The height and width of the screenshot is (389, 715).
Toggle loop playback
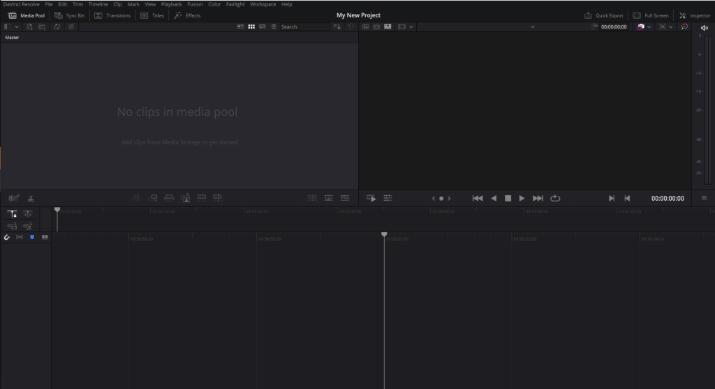555,198
